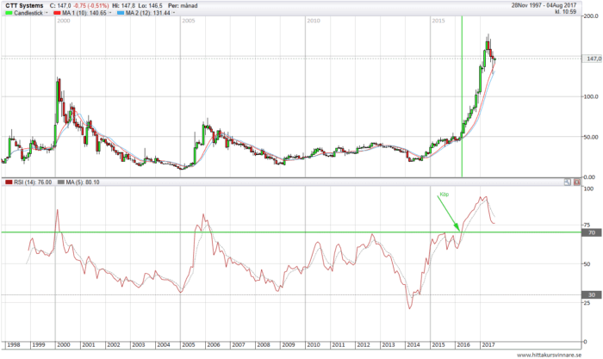603x359 pixels.
Task: Click year 1998 on the time axis
Action: pyautogui.click(x=14, y=344)
